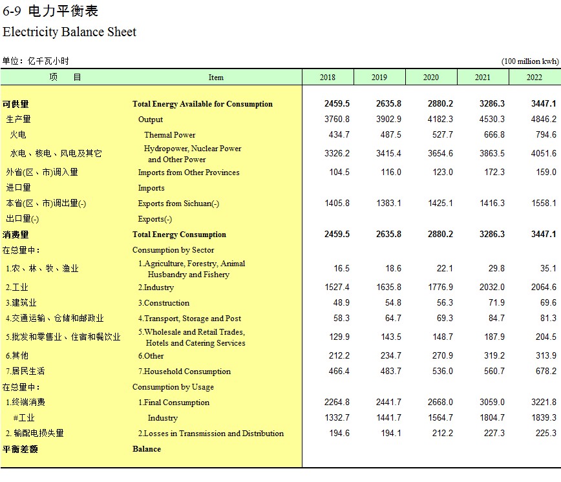
Task: Select the title 'Electricity Balance Sheet'
Action: point(69,32)
